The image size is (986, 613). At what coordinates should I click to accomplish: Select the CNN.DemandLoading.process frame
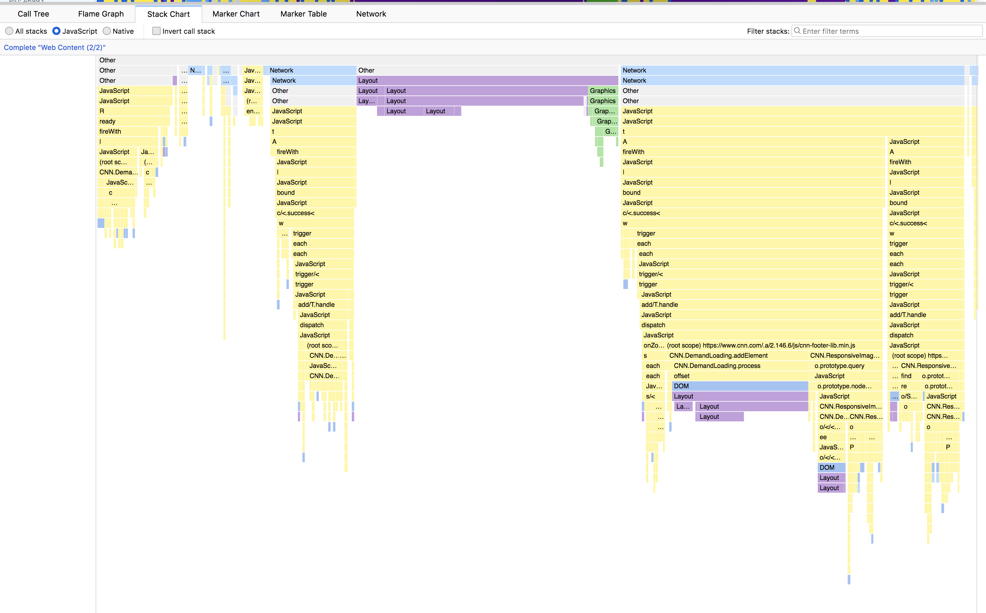[740, 366]
